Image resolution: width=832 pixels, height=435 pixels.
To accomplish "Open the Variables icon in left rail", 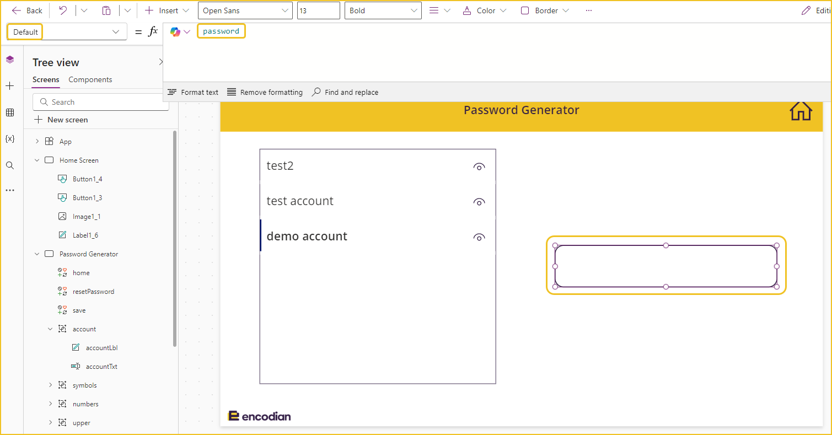I will click(10, 139).
